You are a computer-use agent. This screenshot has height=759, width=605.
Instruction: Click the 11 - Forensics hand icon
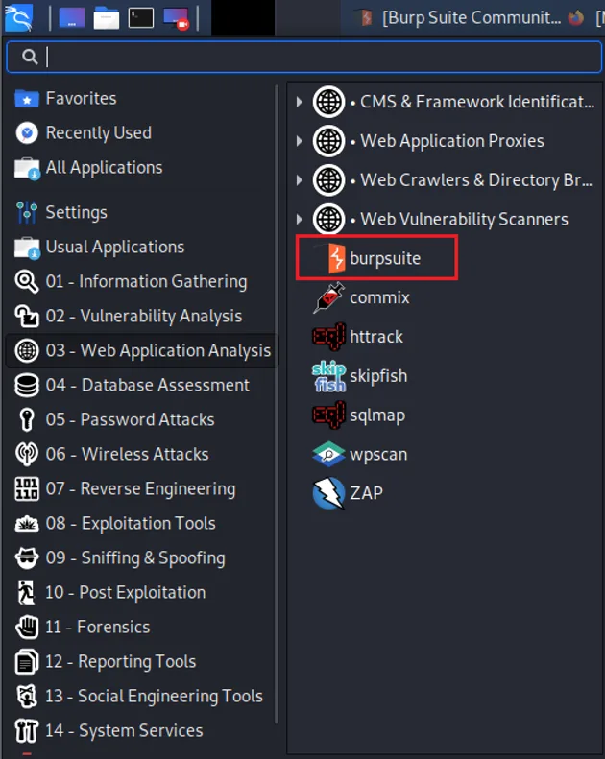[27, 627]
